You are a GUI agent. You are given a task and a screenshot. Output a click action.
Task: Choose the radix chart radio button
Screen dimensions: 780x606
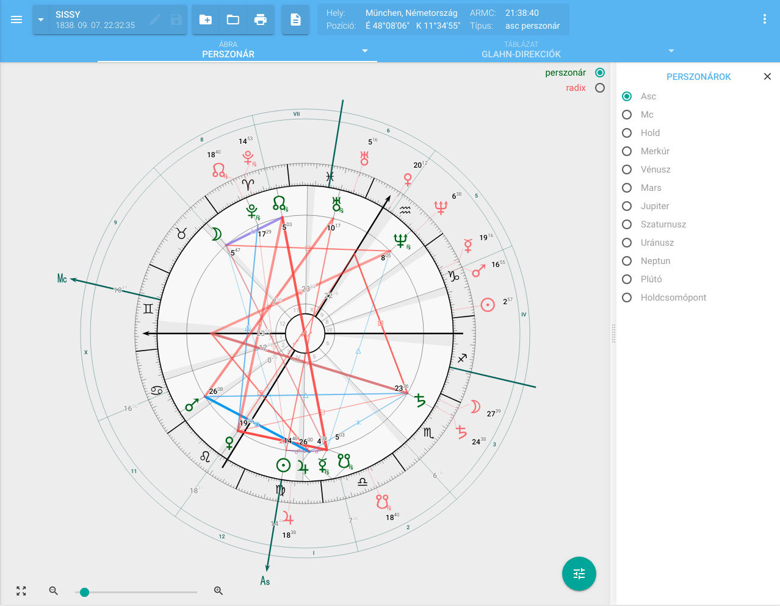pyautogui.click(x=600, y=88)
